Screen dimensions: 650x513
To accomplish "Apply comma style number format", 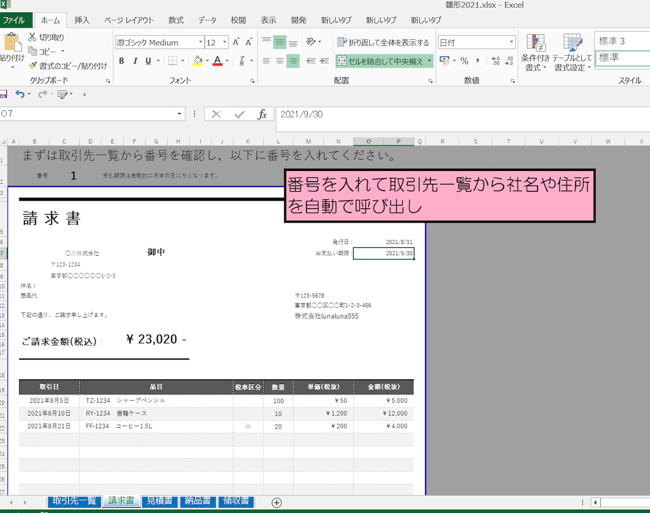I will click(477, 61).
